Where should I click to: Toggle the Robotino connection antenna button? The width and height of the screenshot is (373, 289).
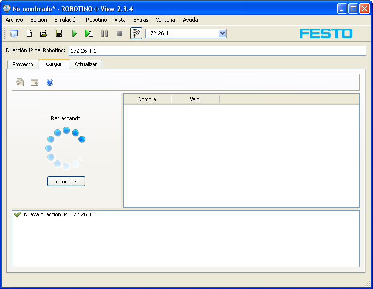tap(136, 33)
